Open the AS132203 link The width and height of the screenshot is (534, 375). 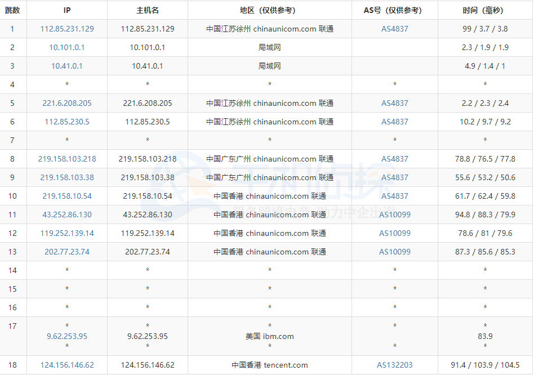click(394, 365)
